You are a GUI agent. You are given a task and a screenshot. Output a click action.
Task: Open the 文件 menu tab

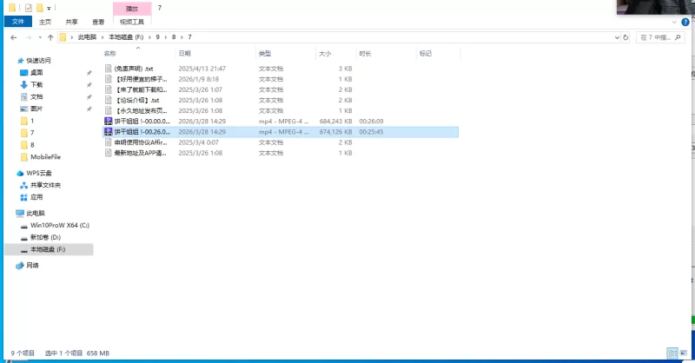[18, 21]
